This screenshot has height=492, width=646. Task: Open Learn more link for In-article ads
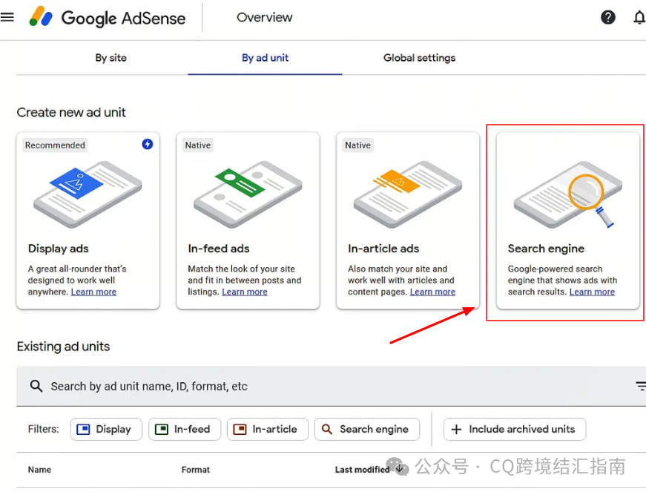(x=432, y=292)
